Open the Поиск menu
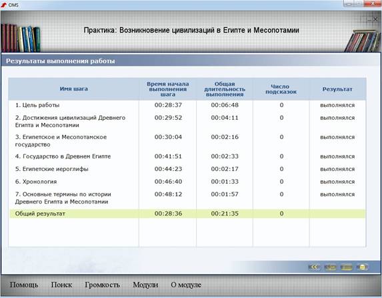Viewport: 382px width, 298px height. tap(61, 285)
